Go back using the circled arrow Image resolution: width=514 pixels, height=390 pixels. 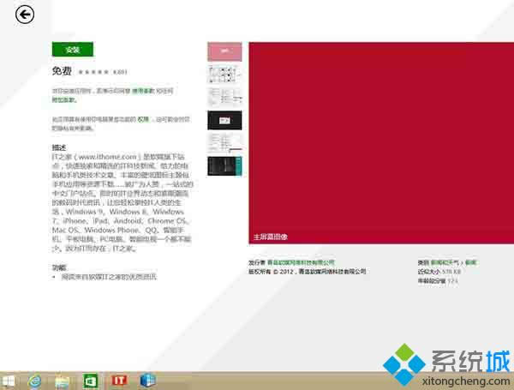[25, 15]
